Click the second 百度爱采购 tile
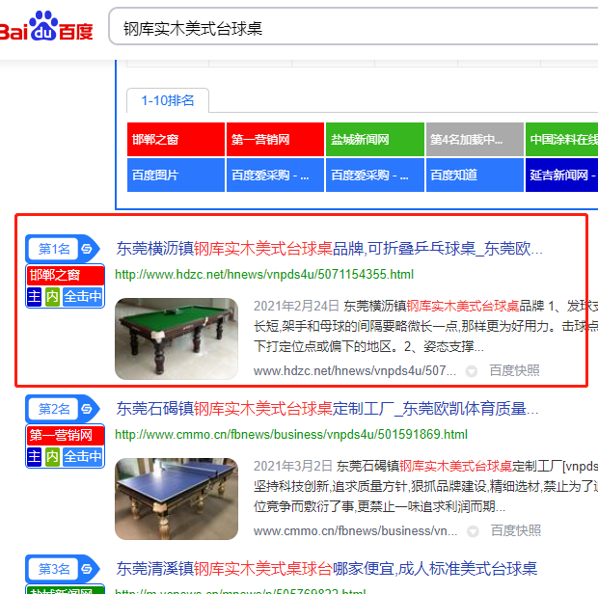Image resolution: width=598 pixels, height=594 pixels. coord(375,175)
